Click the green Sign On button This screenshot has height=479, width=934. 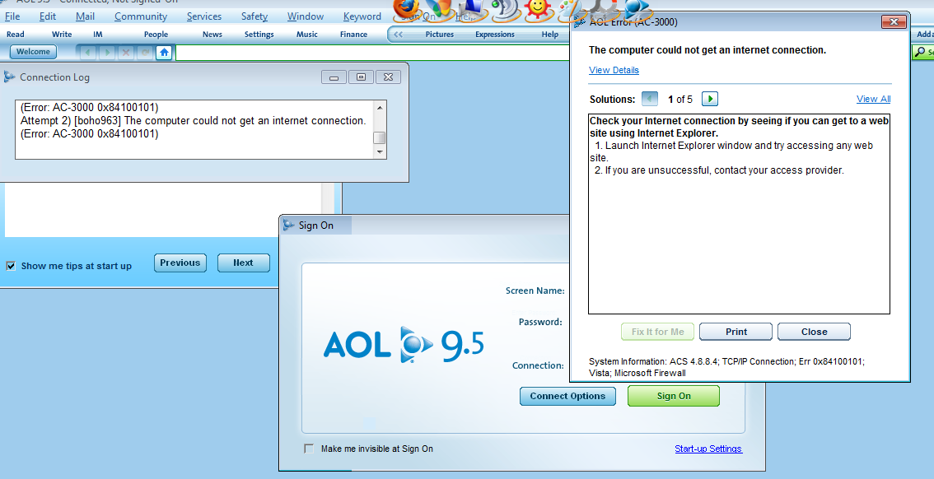[674, 396]
